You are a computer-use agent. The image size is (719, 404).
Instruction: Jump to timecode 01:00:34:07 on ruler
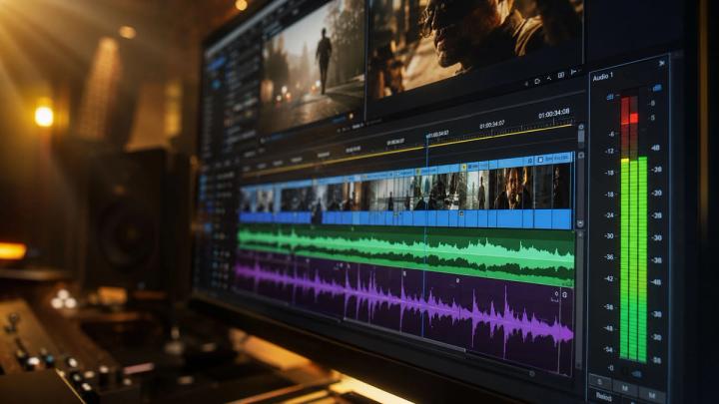pyautogui.click(x=492, y=124)
